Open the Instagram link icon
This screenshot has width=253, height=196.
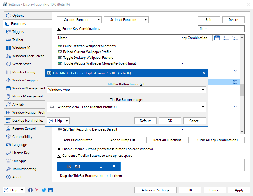(37, 190)
